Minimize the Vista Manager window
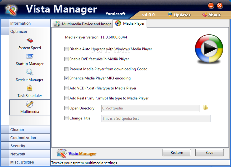Image resolution: width=231 pixels, height=167 pixels. 211,6
